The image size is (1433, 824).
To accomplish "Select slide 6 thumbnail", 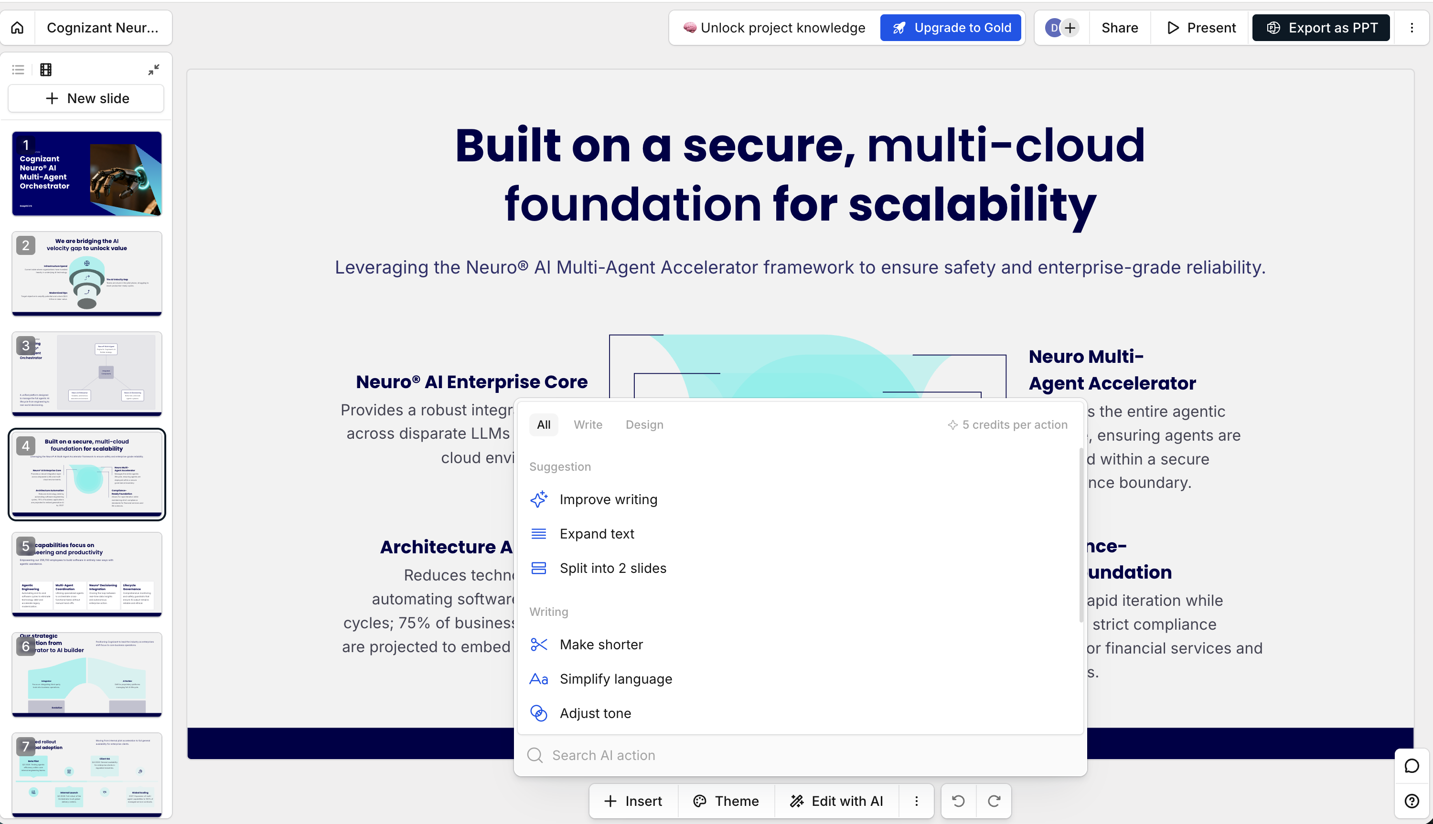I will (86, 675).
